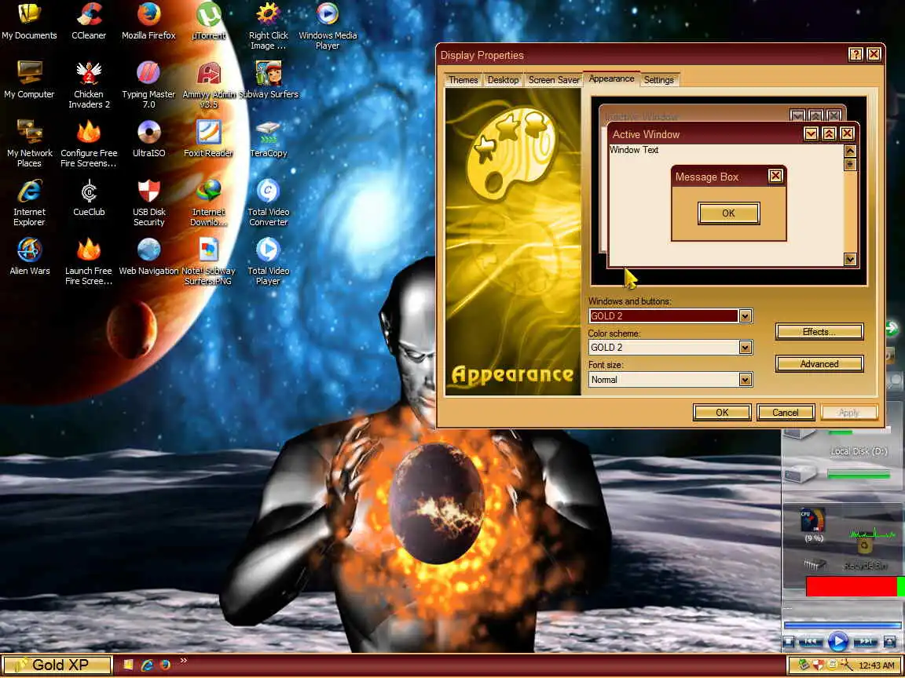Click the red-white shield tray icon
The width and height of the screenshot is (905, 678).
pos(817,665)
